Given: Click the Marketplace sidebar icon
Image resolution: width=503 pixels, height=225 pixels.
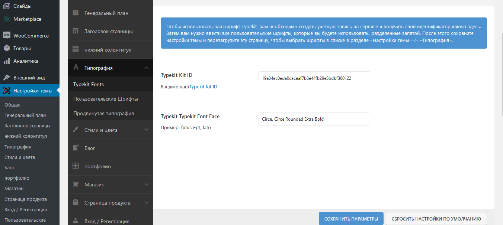Looking at the screenshot, I should click(7, 19).
